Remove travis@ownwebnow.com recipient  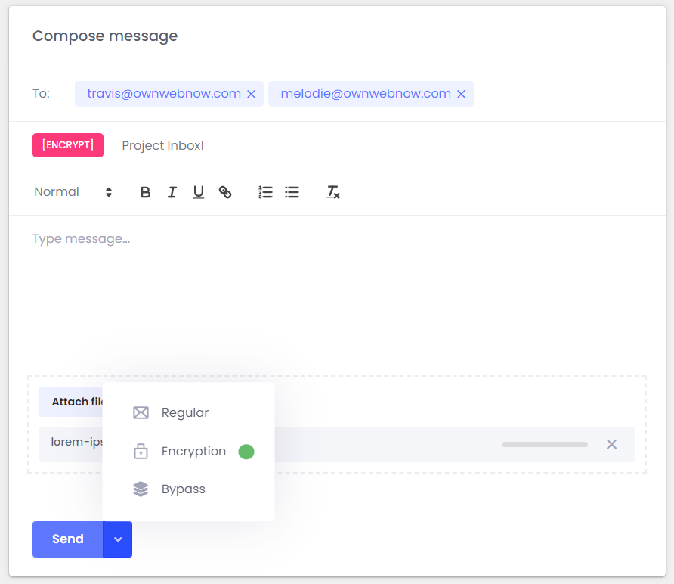(x=252, y=95)
